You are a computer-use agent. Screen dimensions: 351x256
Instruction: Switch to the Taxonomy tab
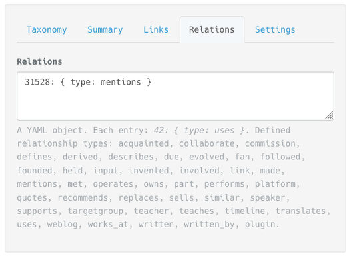pos(47,29)
